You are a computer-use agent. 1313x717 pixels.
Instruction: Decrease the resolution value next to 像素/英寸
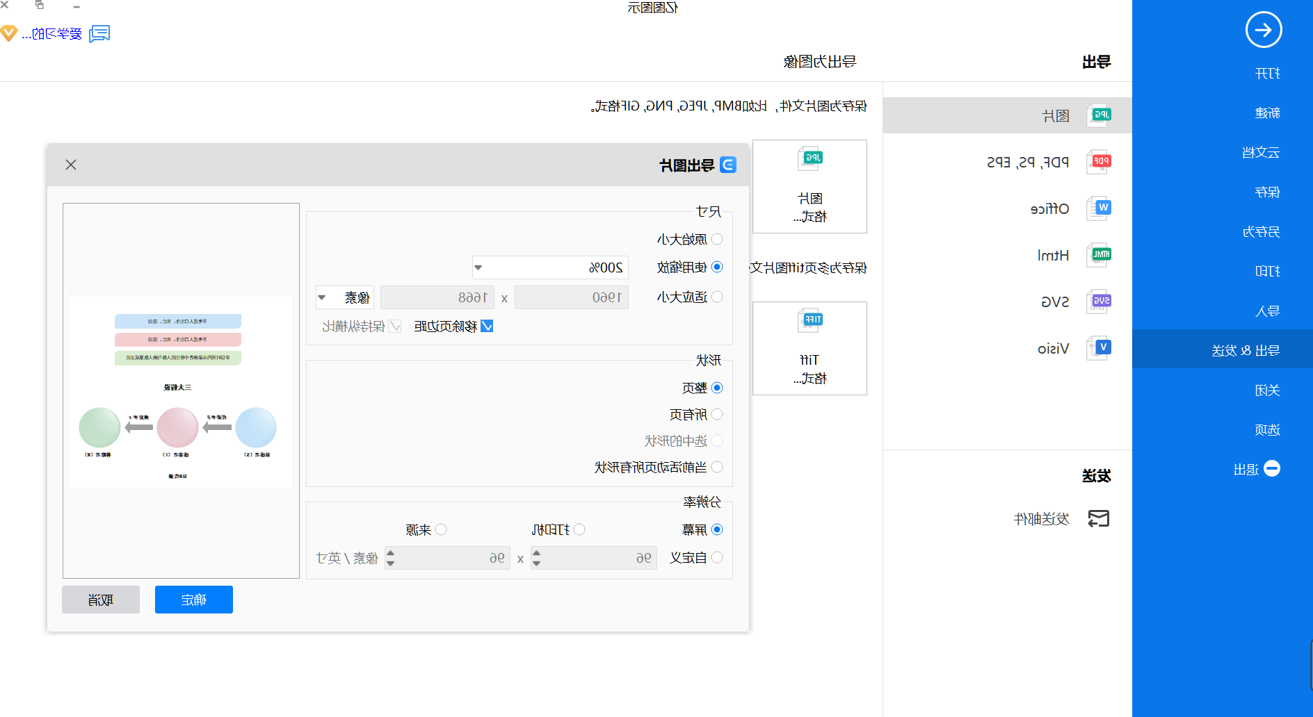pyautogui.click(x=390, y=563)
